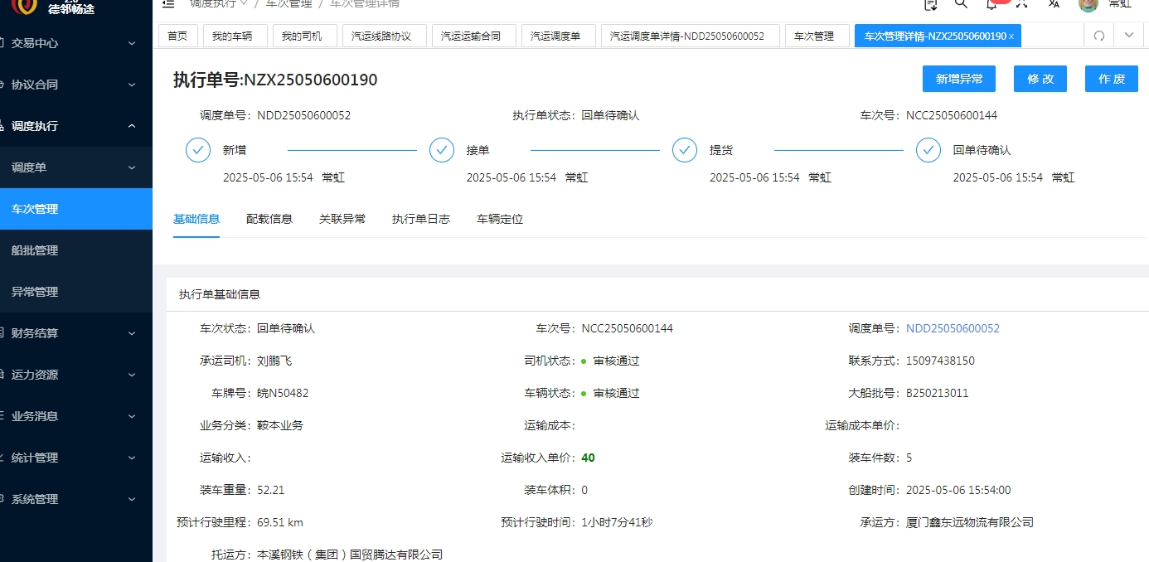
Task: Expand the 业务消息 sidebar menu
Action: (x=76, y=416)
